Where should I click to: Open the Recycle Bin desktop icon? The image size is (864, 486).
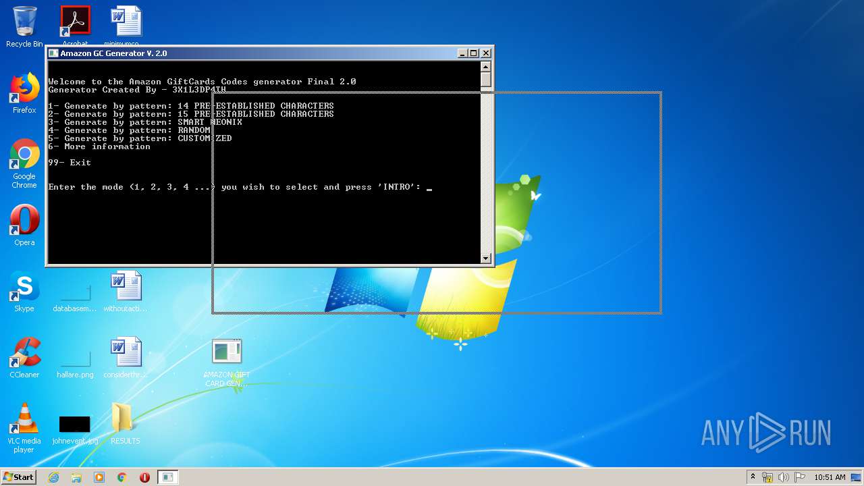coord(24,27)
